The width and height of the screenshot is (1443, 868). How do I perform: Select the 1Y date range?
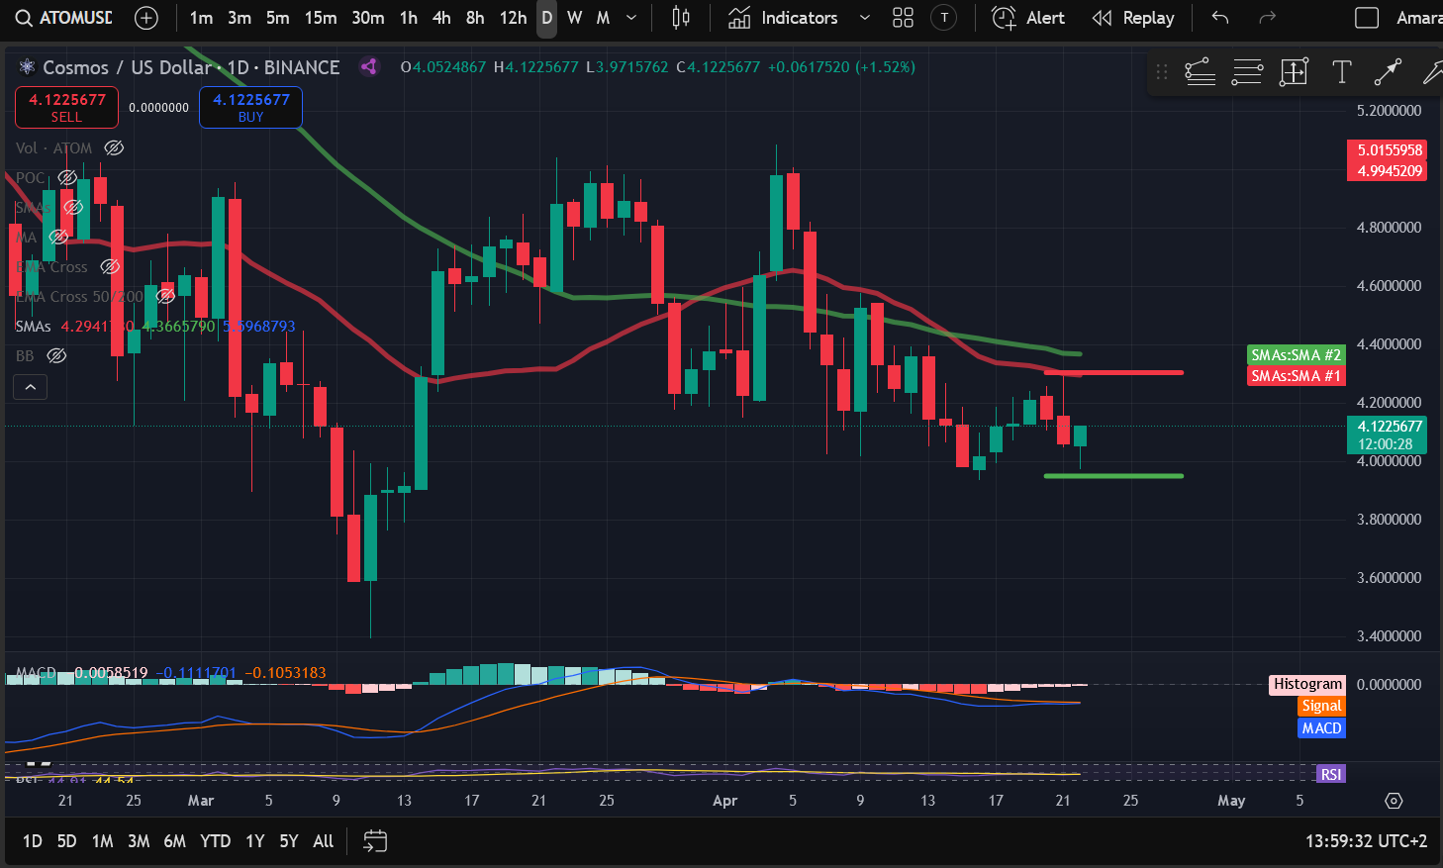[254, 841]
